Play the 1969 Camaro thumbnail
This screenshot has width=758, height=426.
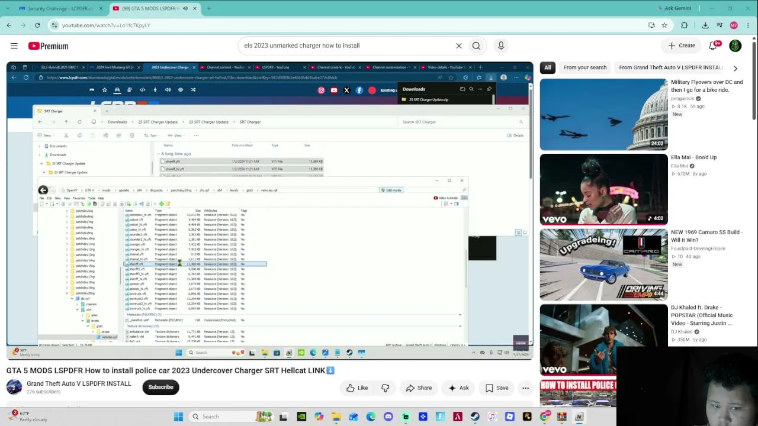(x=603, y=264)
